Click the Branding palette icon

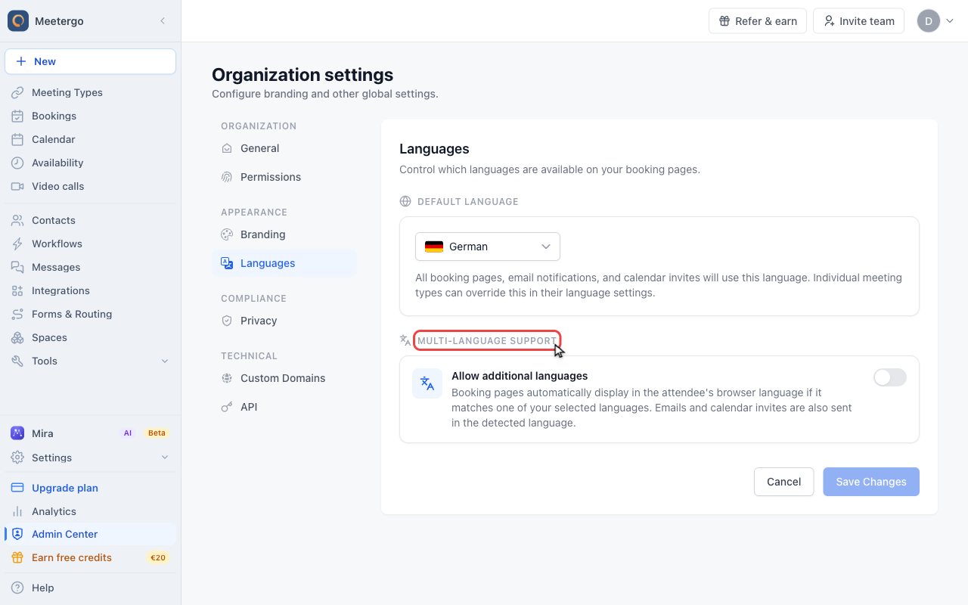(227, 234)
